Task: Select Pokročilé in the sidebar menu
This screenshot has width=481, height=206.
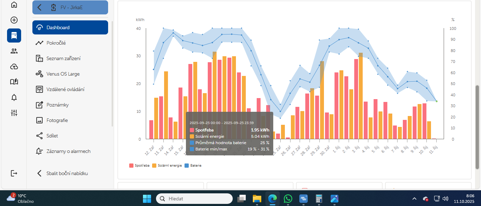Action: point(56,43)
